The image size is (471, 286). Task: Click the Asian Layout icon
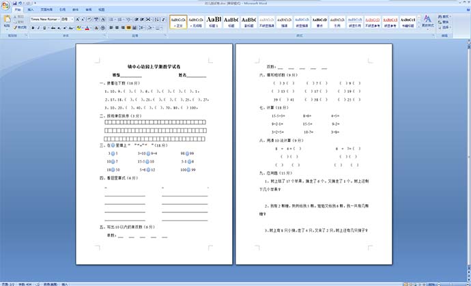148,19
